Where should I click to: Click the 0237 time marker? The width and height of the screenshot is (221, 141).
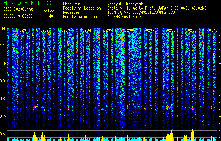150,30
